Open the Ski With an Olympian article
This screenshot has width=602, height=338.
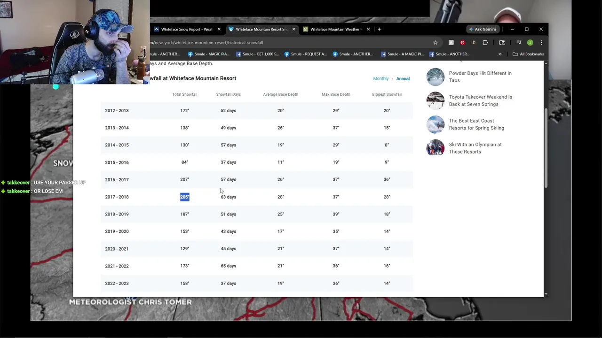[x=475, y=148]
